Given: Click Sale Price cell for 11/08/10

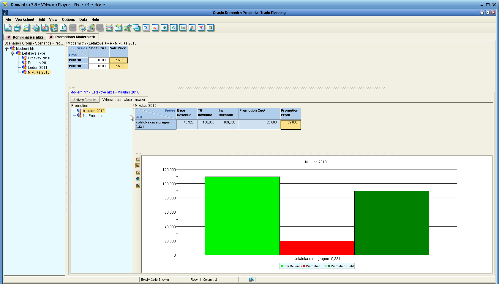Looking at the screenshot, I should [x=119, y=66].
